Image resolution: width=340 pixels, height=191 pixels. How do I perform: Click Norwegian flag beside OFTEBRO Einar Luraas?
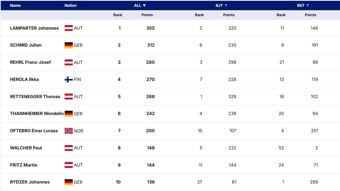pos(69,131)
